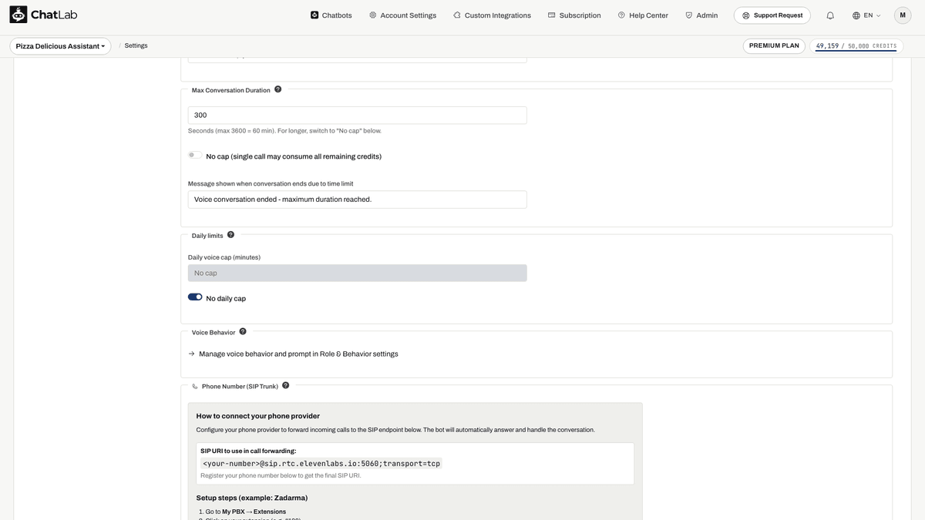Click the 'Setup steps (example: Zadarma)' heading
Image resolution: width=925 pixels, height=520 pixels.
[252, 498]
